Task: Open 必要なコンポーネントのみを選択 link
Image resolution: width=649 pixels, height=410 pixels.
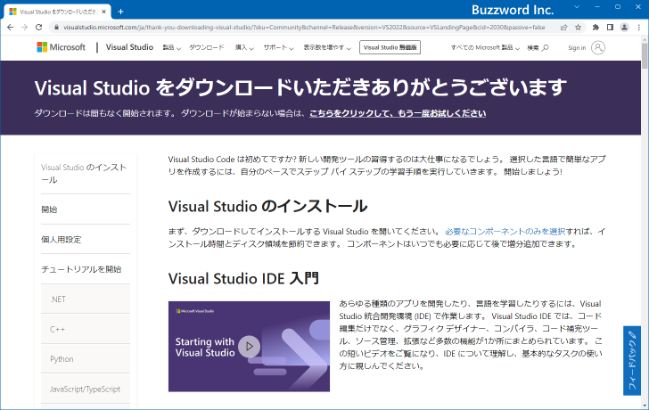Action: [505, 231]
